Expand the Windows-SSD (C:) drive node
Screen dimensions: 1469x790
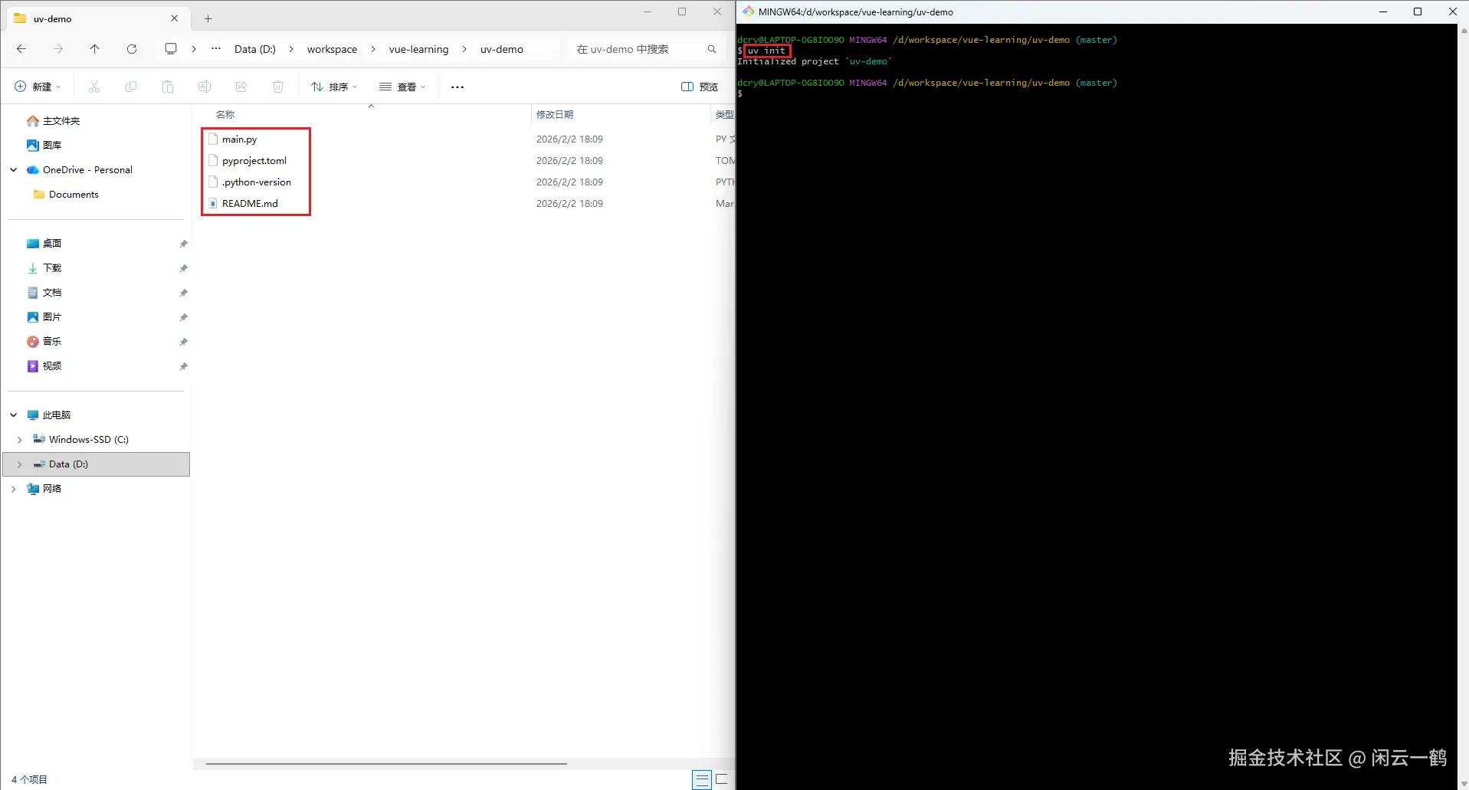pos(19,440)
